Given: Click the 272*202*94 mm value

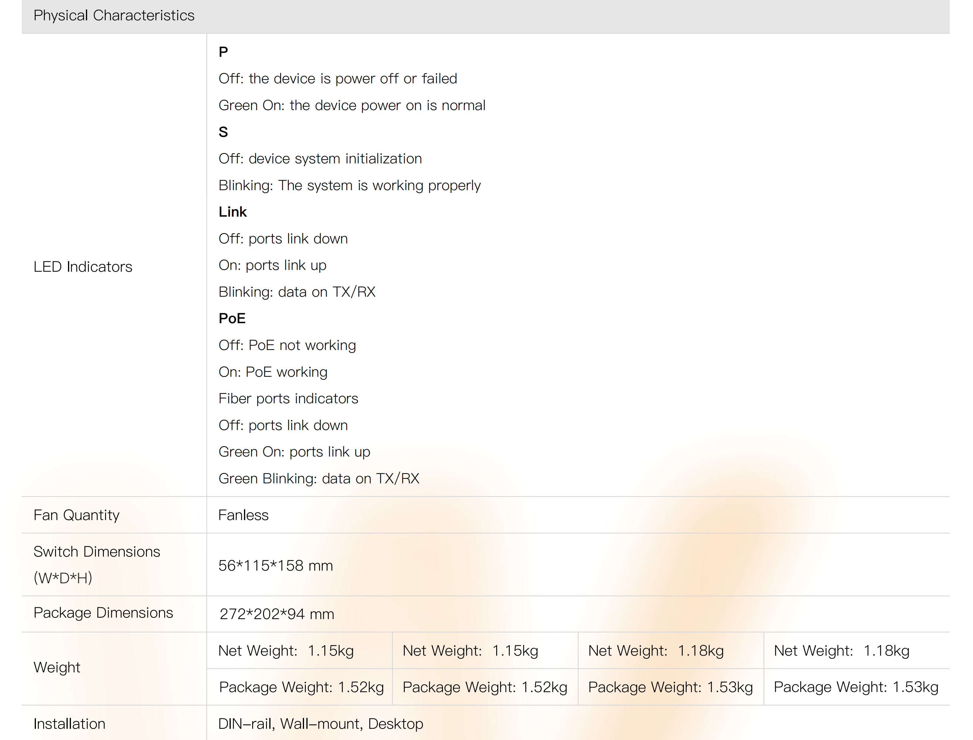Looking at the screenshot, I should (277, 615).
